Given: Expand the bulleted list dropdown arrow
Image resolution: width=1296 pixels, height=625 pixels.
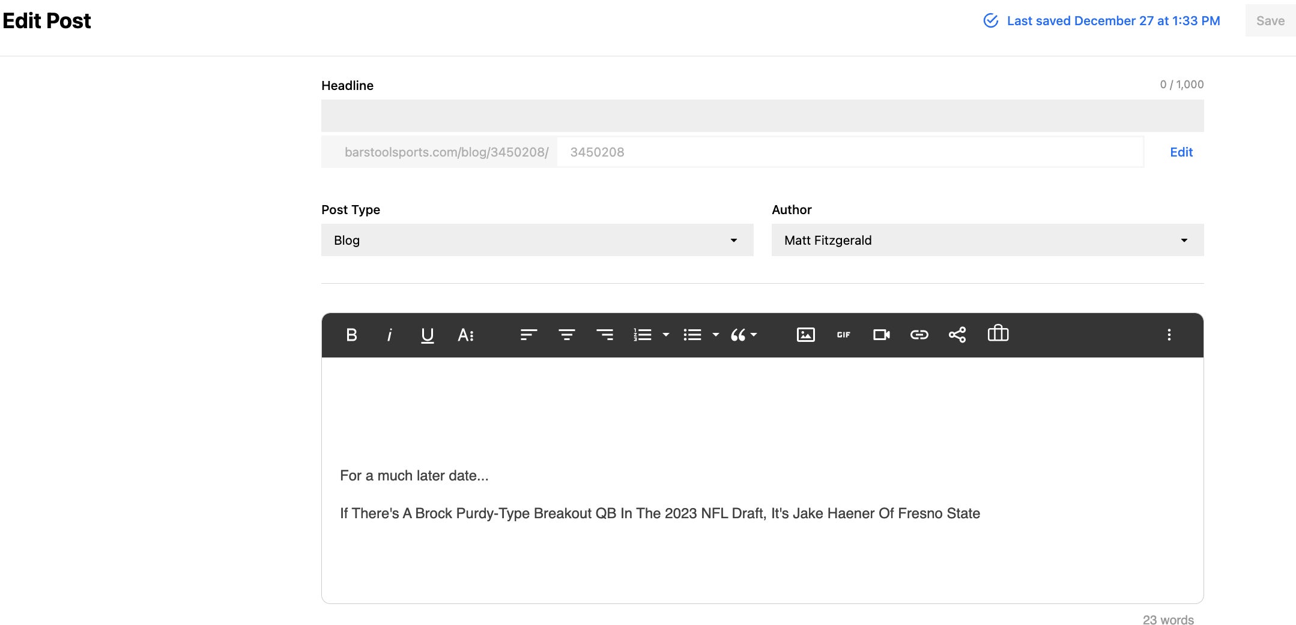Looking at the screenshot, I should click(715, 335).
